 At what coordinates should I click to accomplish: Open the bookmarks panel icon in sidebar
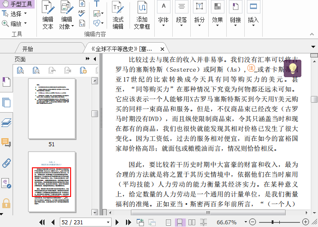tap(6, 82)
